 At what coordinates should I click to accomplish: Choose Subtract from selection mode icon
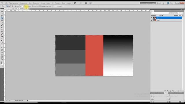[x=10, y=6]
